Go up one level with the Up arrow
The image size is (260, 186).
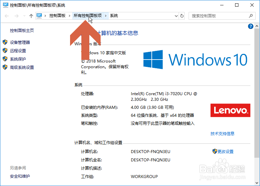click(x=31, y=16)
